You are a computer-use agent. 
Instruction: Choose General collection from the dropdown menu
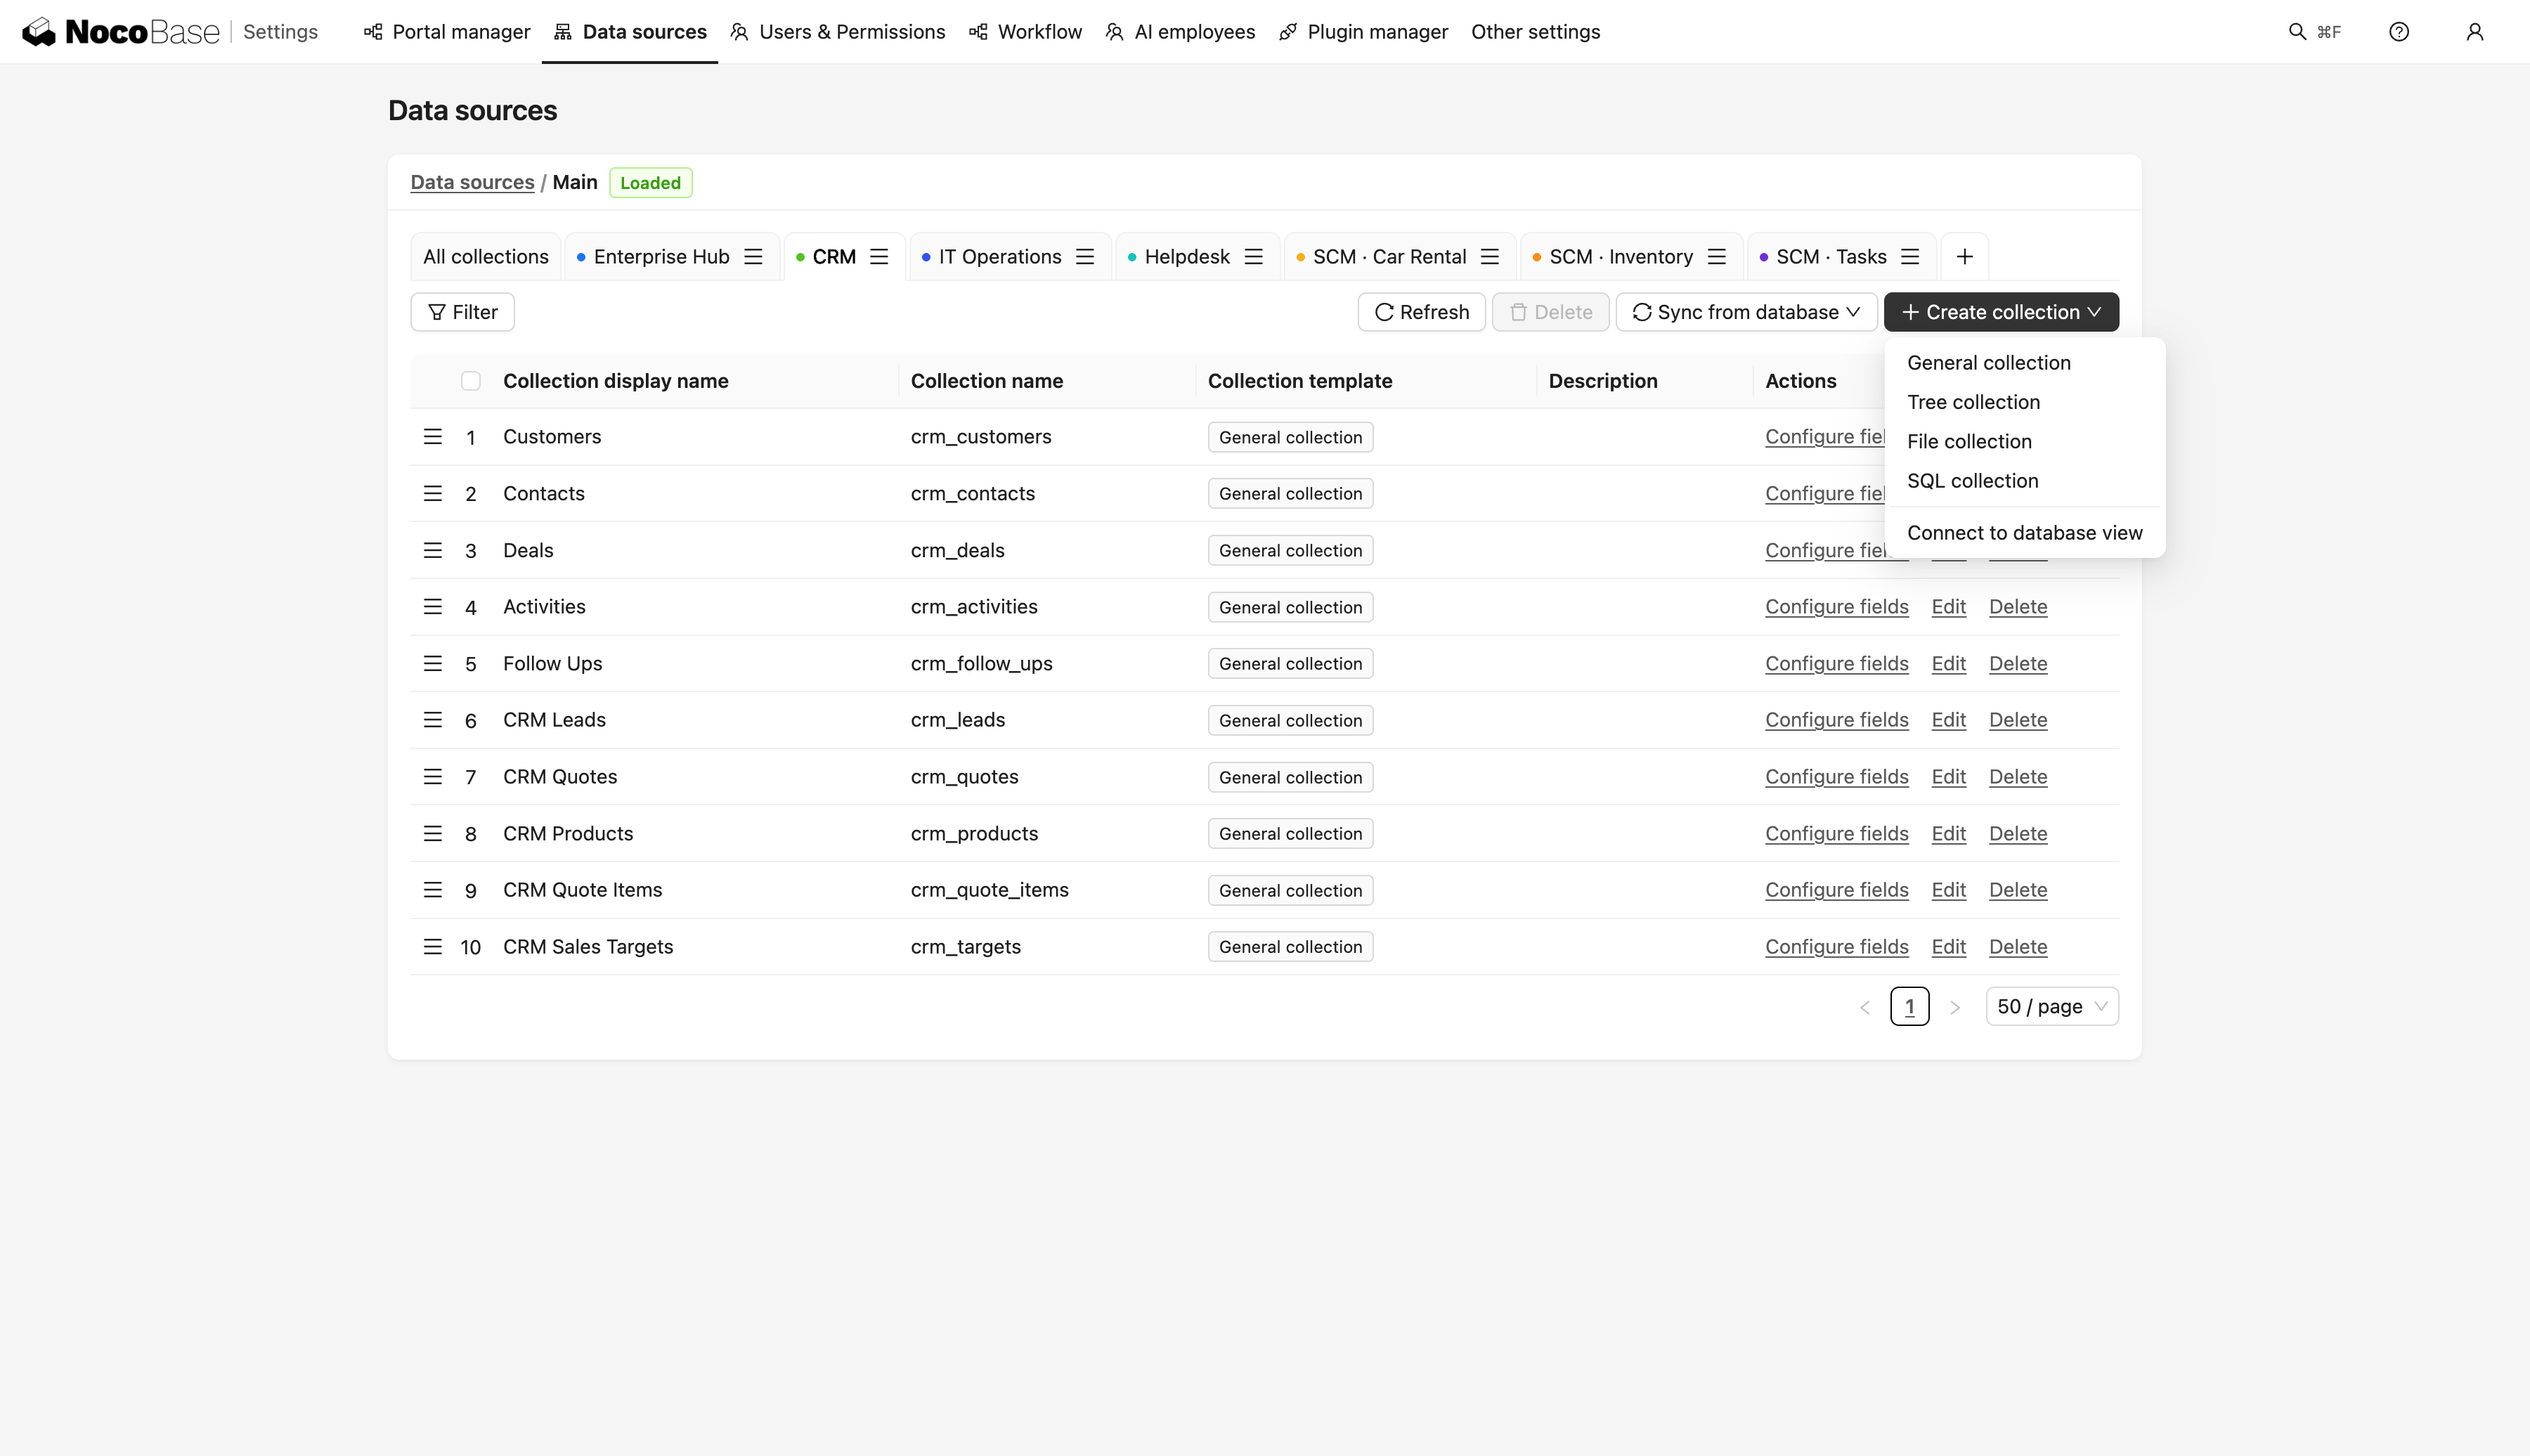coord(2025,363)
